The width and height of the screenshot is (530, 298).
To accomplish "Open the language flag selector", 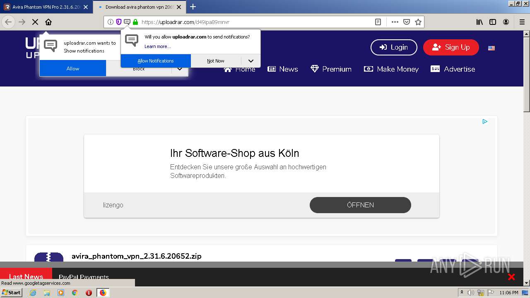I will click(491, 48).
